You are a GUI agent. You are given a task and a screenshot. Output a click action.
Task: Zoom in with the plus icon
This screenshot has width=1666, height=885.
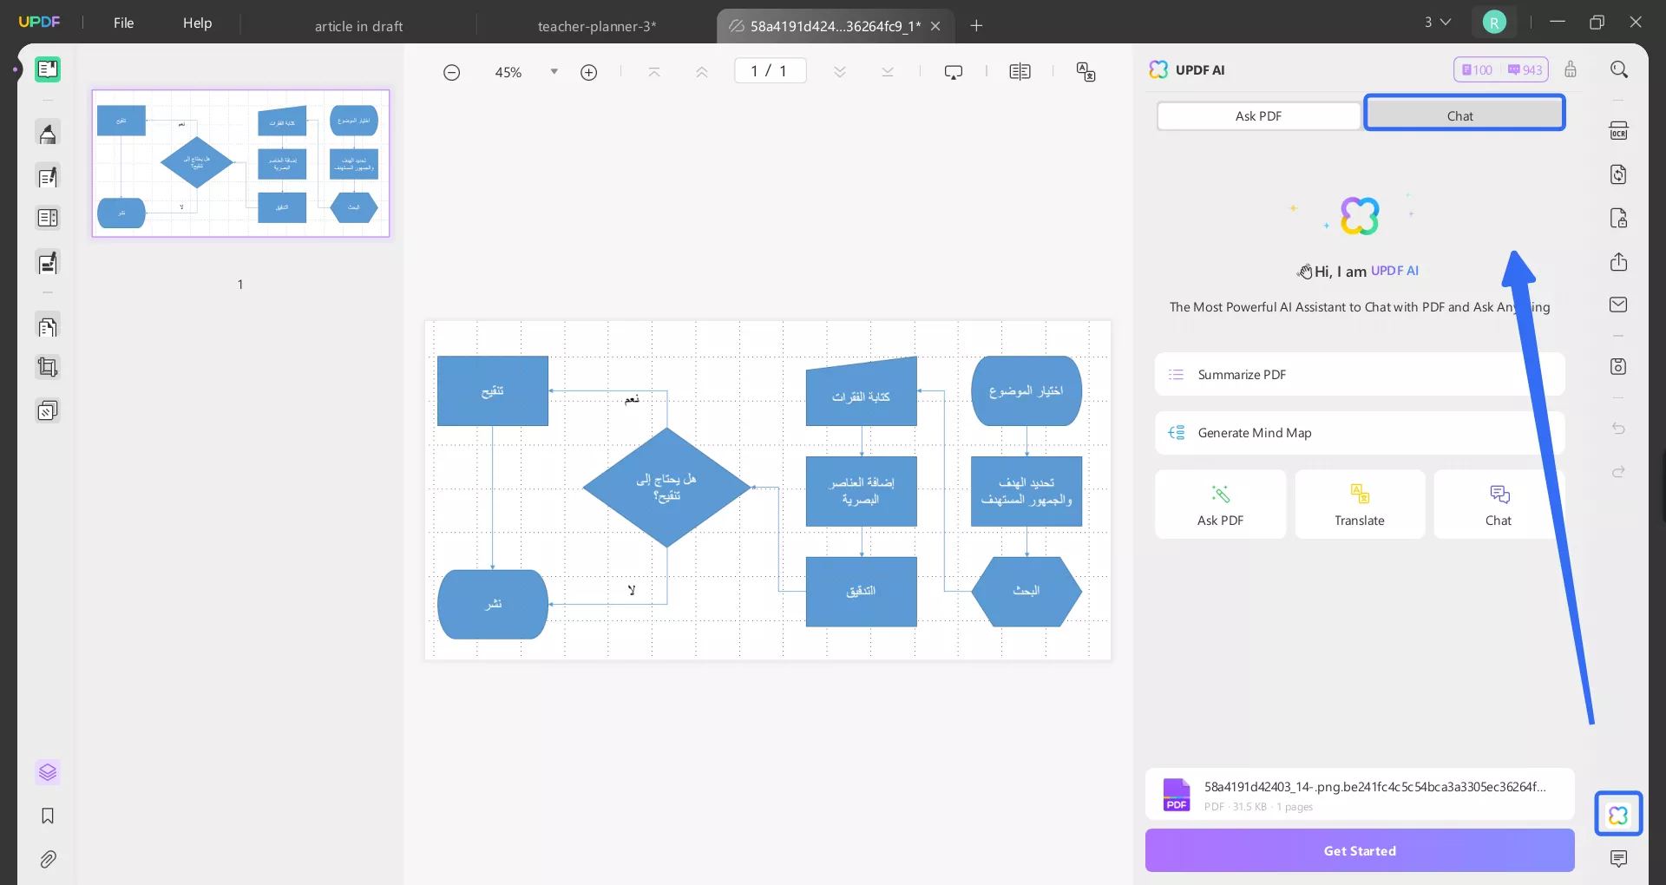coord(588,72)
